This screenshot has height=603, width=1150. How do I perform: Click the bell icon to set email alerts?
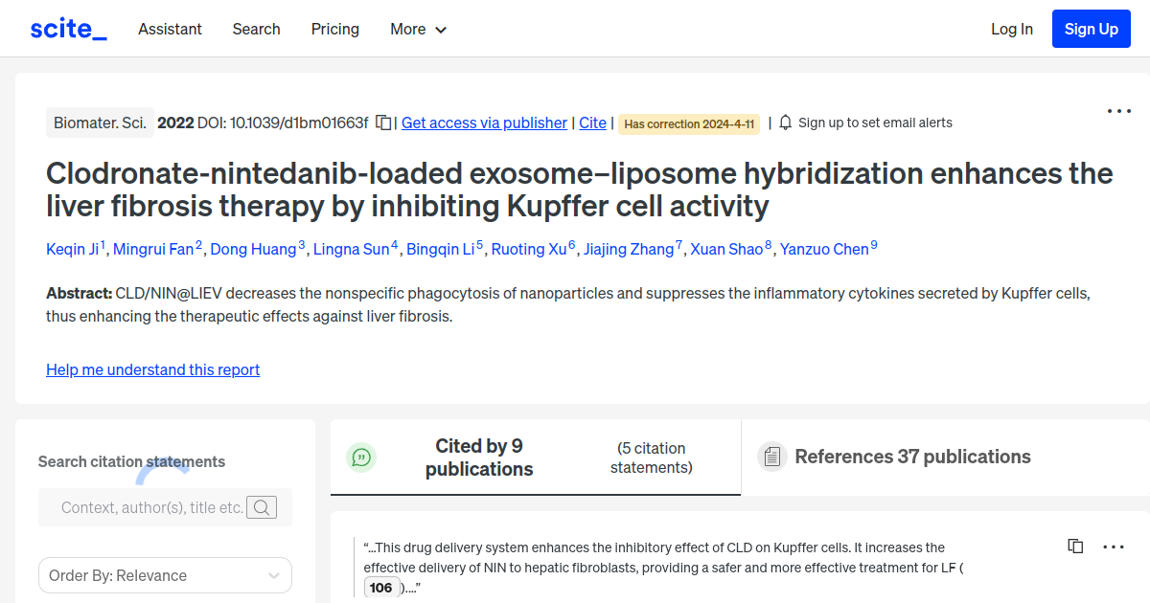pos(786,122)
